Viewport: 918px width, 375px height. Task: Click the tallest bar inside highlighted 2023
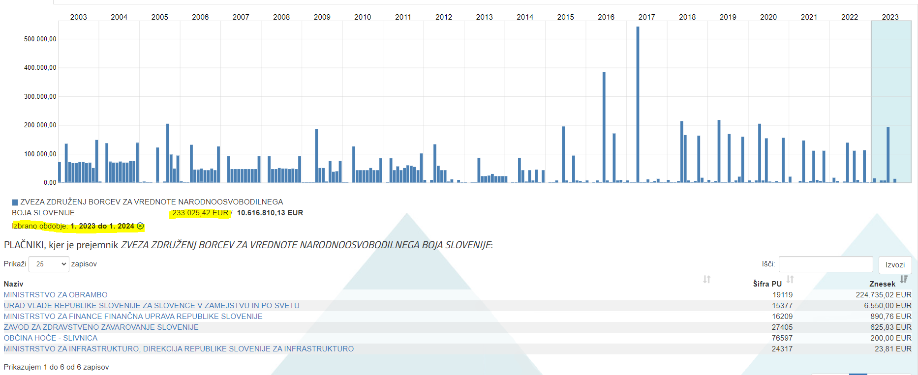pyautogui.click(x=888, y=155)
